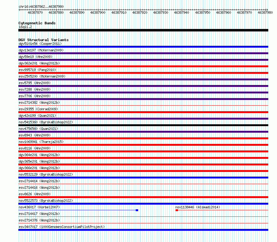Select the dgv5101n54 (Cooper2011) variant label

pyautogui.click(x=40, y=44)
